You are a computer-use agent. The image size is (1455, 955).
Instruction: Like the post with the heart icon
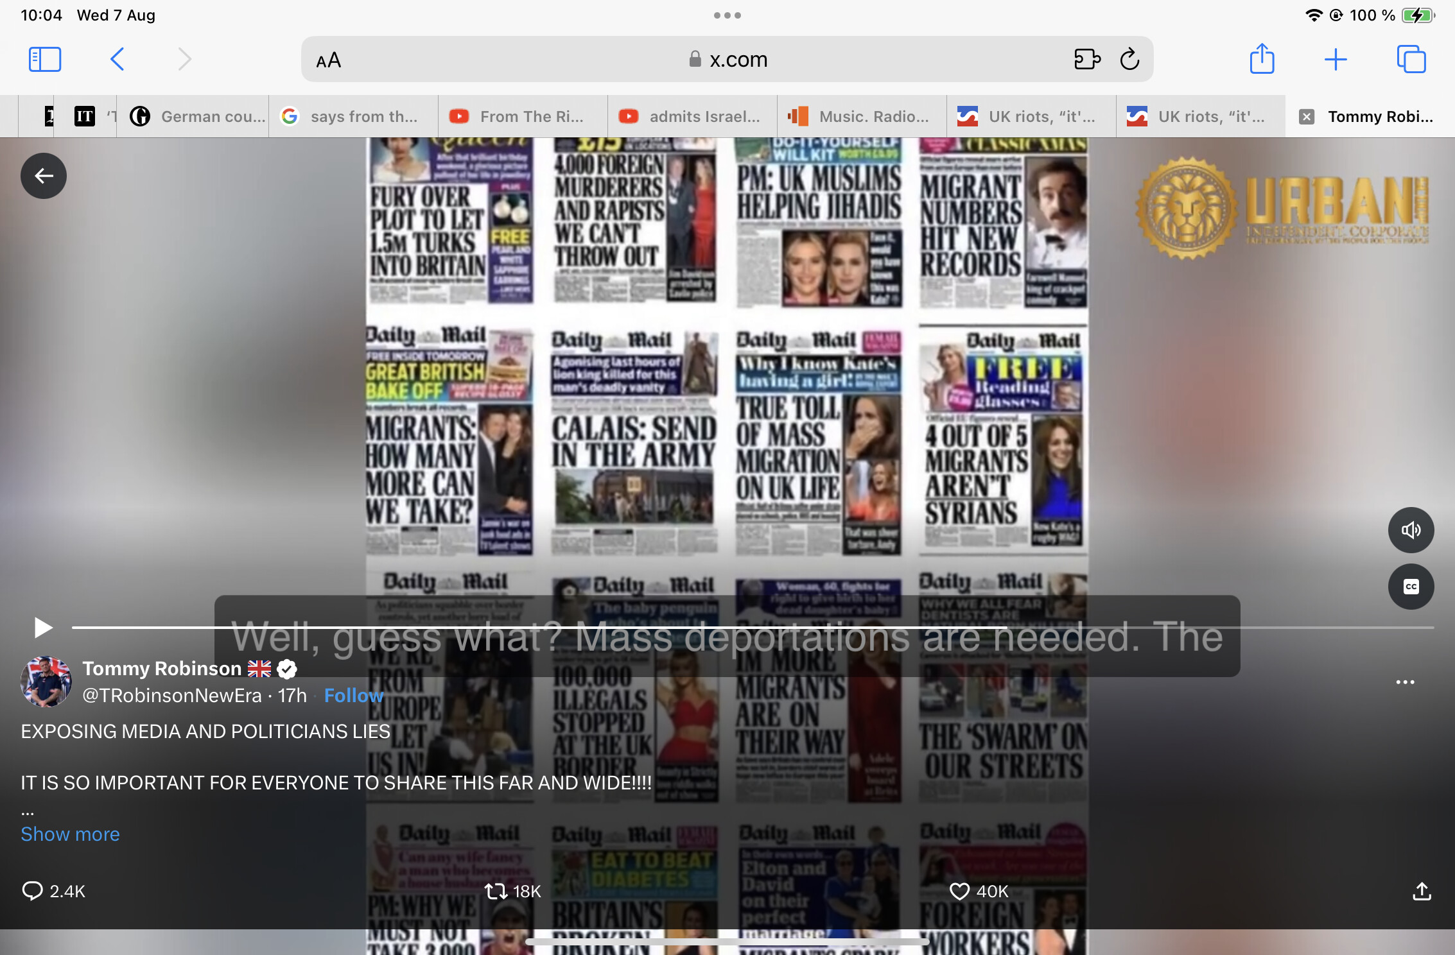pos(959,891)
